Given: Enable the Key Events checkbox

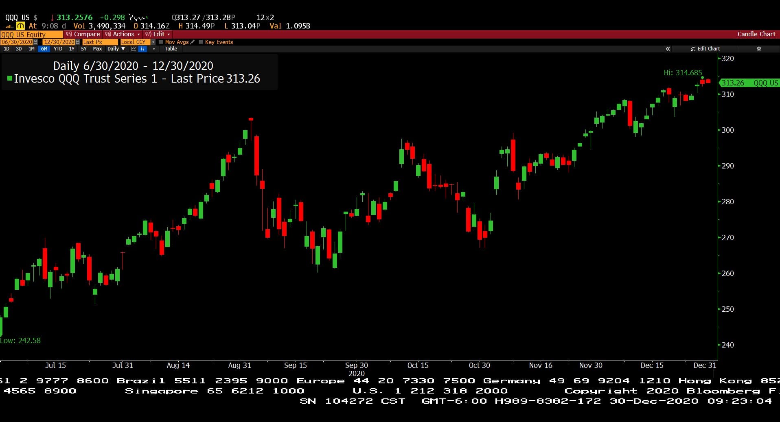Looking at the screenshot, I should (201, 42).
